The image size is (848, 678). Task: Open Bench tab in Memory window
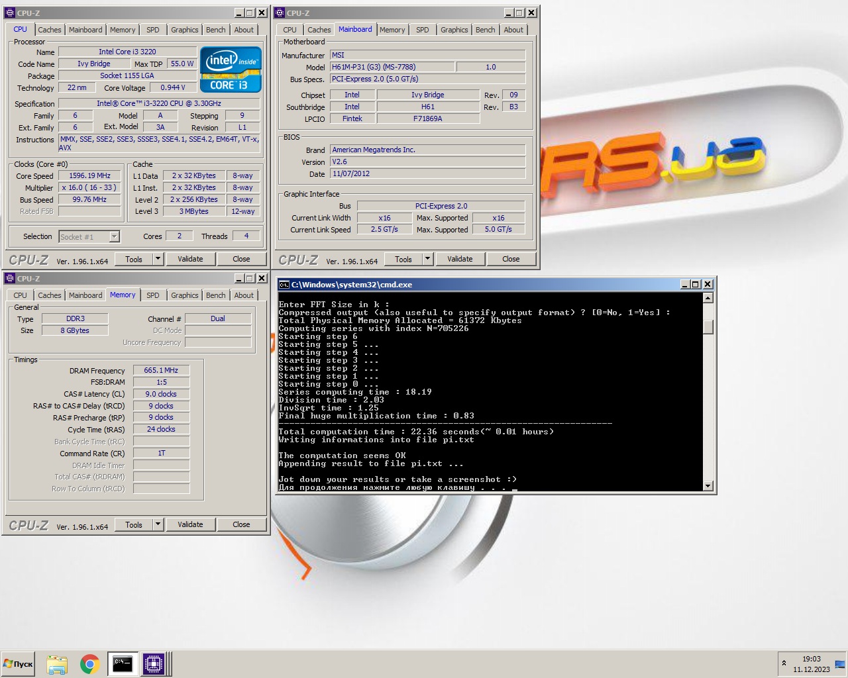(215, 295)
